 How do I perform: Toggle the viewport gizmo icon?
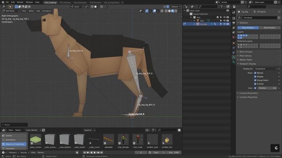pos(147,11)
